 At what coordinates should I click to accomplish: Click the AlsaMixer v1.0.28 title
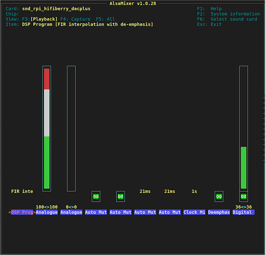tap(133, 4)
